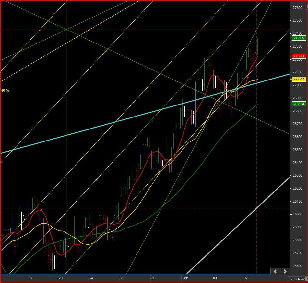Click the 26200 price axis label
The image size is (308, 283).
[298, 189]
